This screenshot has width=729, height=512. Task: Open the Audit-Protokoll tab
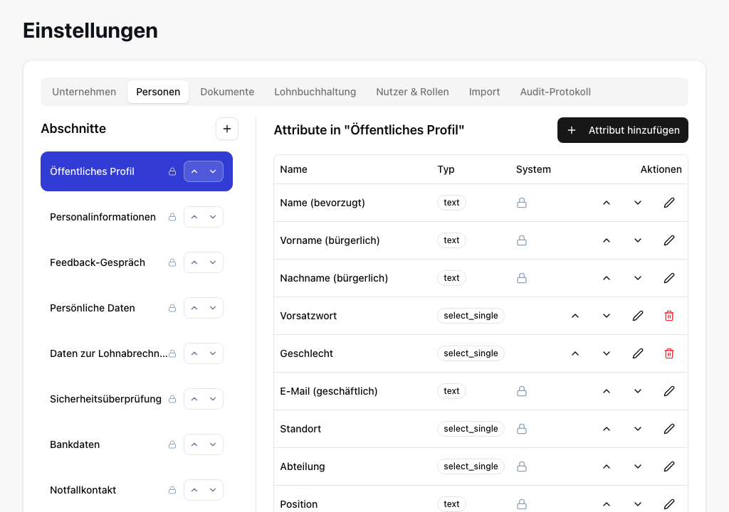555,92
